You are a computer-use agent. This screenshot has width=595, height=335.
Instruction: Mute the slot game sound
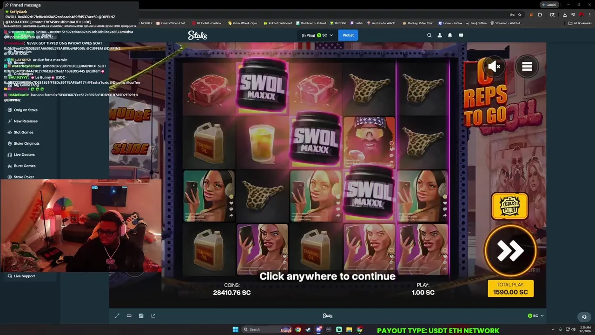[494, 67]
